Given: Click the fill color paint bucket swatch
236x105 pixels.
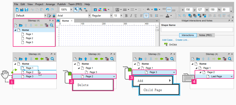Looking at the screenshot, I should (x=148, y=10).
